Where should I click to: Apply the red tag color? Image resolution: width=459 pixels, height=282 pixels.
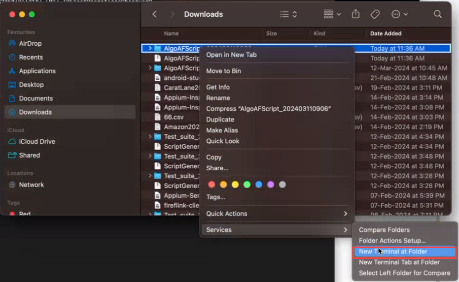212,185
